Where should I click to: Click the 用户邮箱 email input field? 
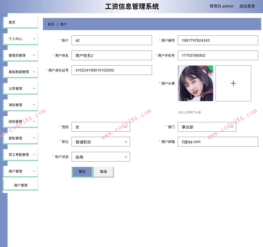coord(218,141)
